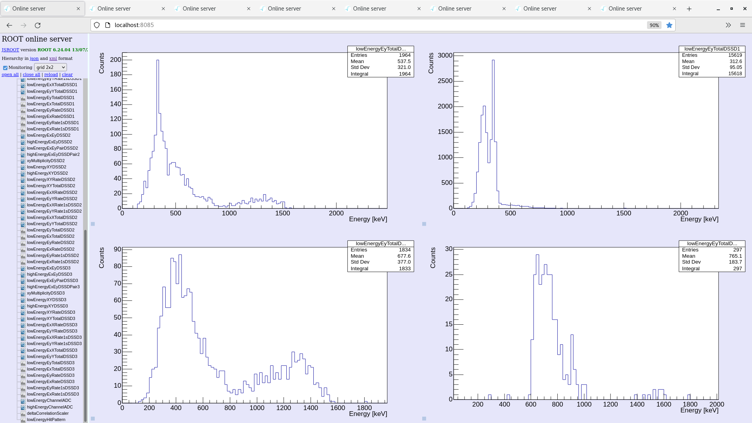Click the browser page reload icon
The height and width of the screenshot is (423, 752).
click(x=38, y=25)
